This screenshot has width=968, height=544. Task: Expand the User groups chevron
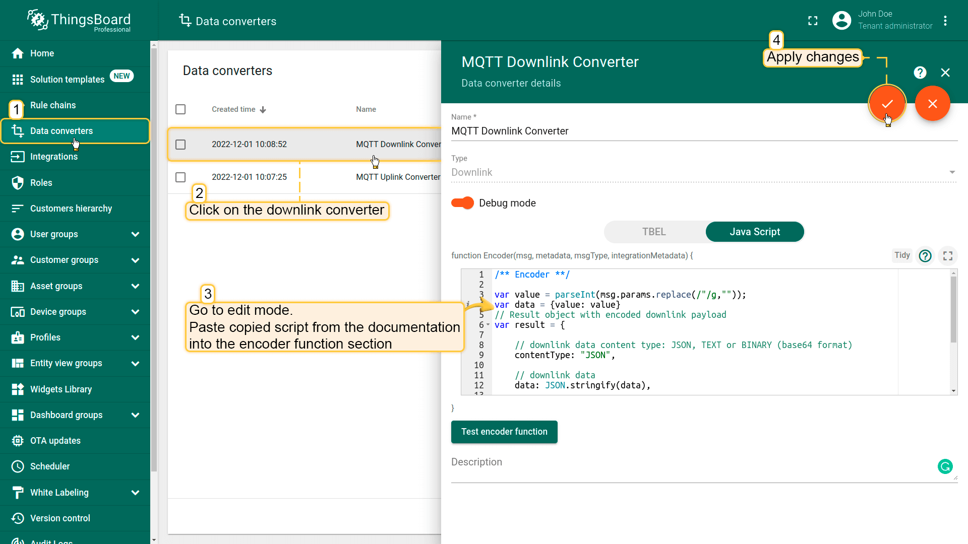(x=135, y=234)
